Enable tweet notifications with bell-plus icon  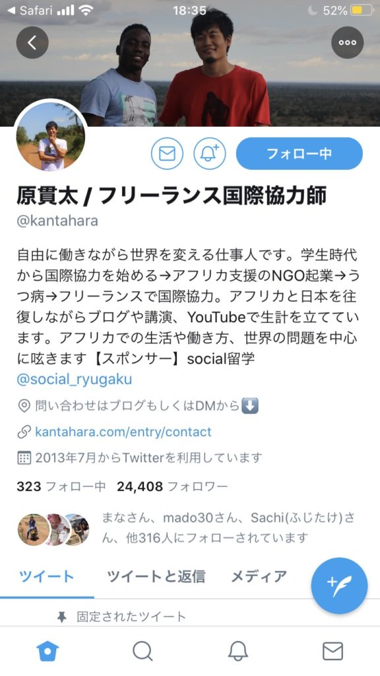click(x=209, y=153)
